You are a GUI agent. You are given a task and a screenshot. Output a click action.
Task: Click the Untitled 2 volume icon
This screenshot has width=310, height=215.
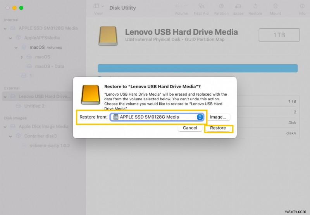[18, 106]
